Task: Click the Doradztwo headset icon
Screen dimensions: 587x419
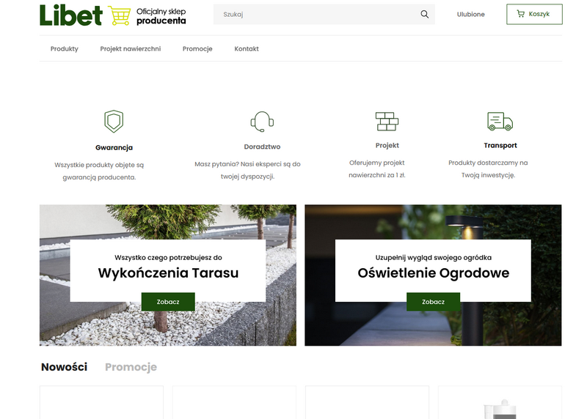Action: click(262, 122)
